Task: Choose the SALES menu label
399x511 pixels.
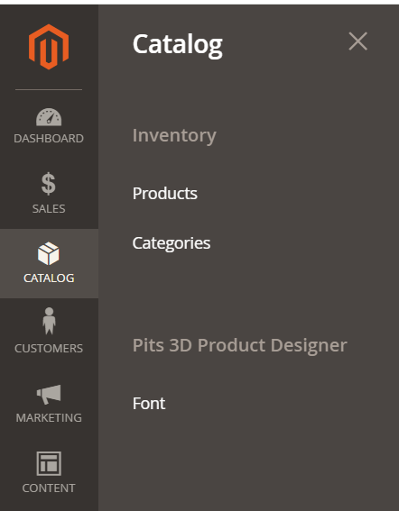Action: (49, 208)
